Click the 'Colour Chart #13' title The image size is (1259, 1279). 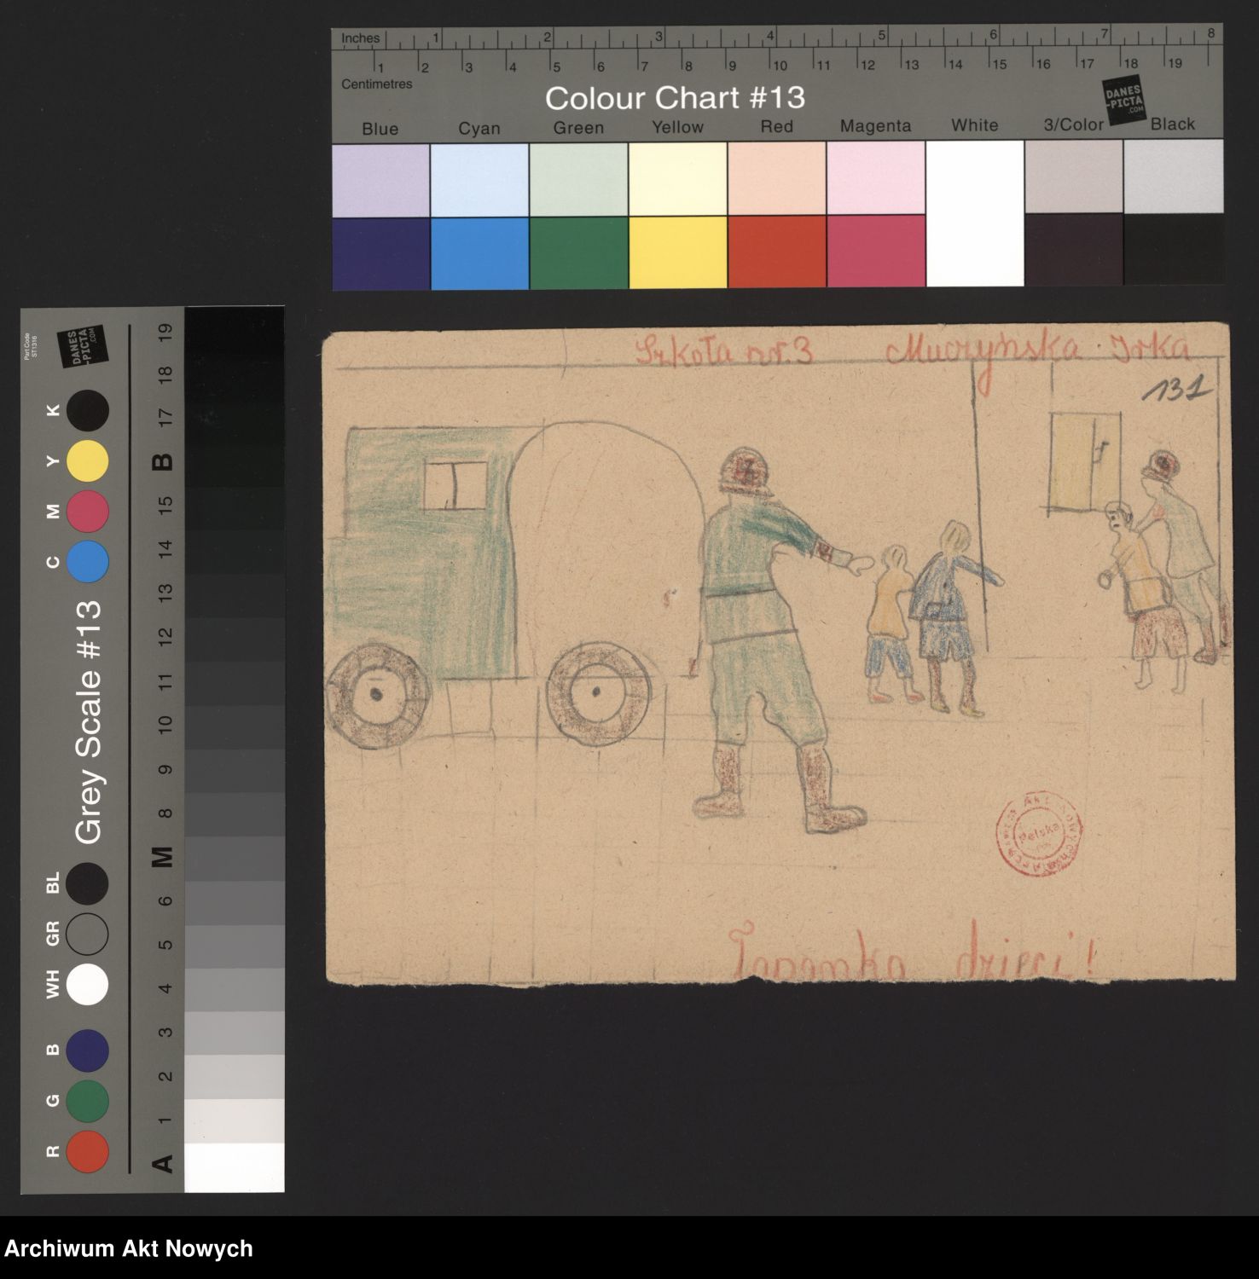coord(675,98)
